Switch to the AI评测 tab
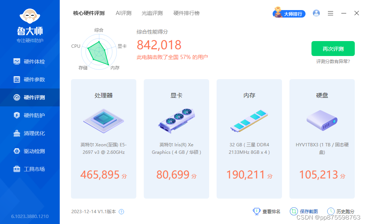Viewport: 366px width, 224px height. (124, 13)
